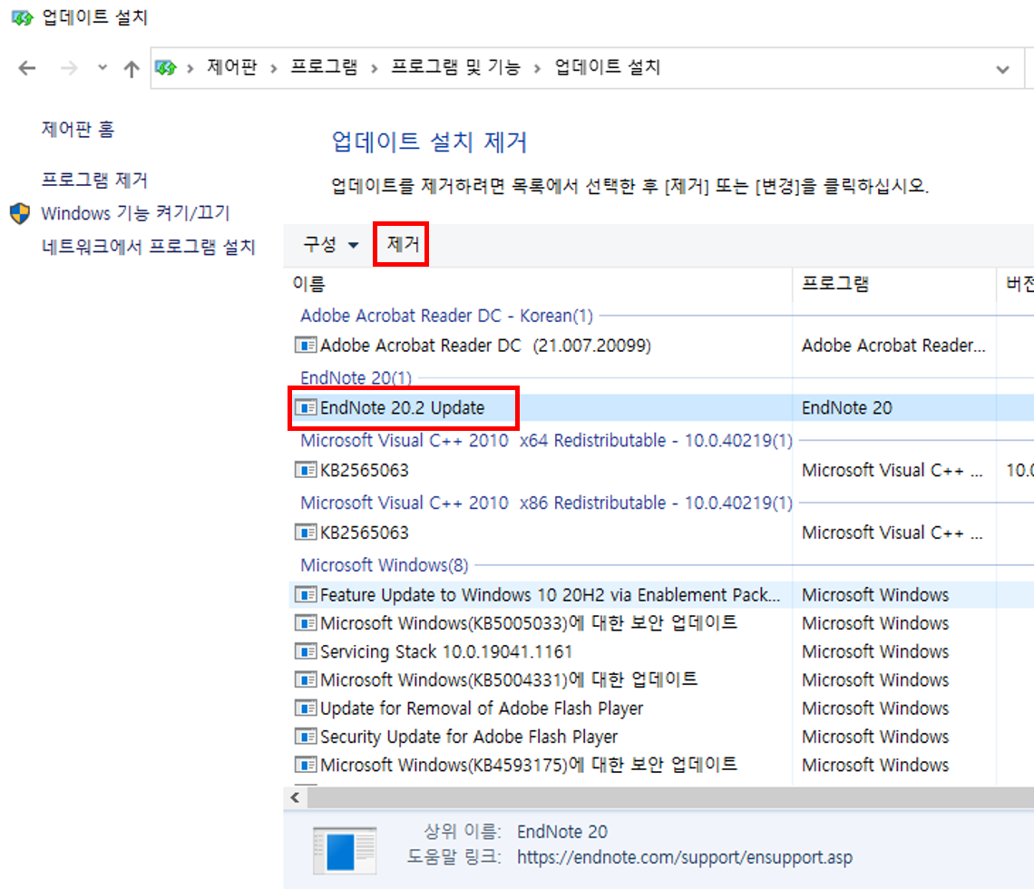1034x889 pixels.
Task: Expand address bar history dropdown
Action: pos(1002,69)
